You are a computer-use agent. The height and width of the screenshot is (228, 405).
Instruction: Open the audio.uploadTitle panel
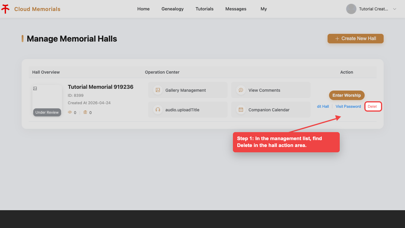pyautogui.click(x=188, y=110)
